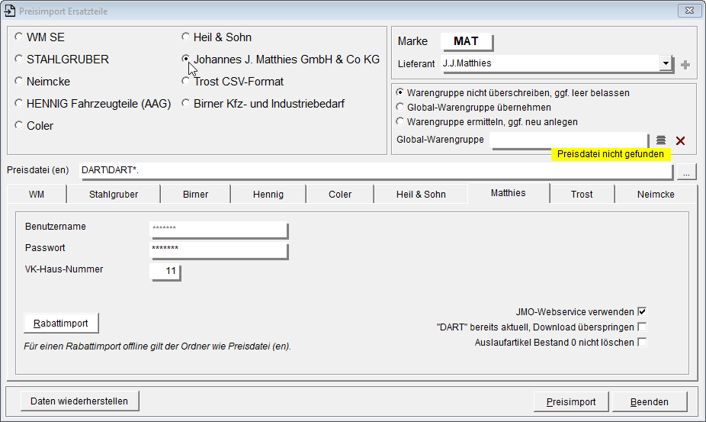The width and height of the screenshot is (706, 422).
Task: Toggle JMO-Webservice verwenden checkbox
Action: (x=642, y=311)
